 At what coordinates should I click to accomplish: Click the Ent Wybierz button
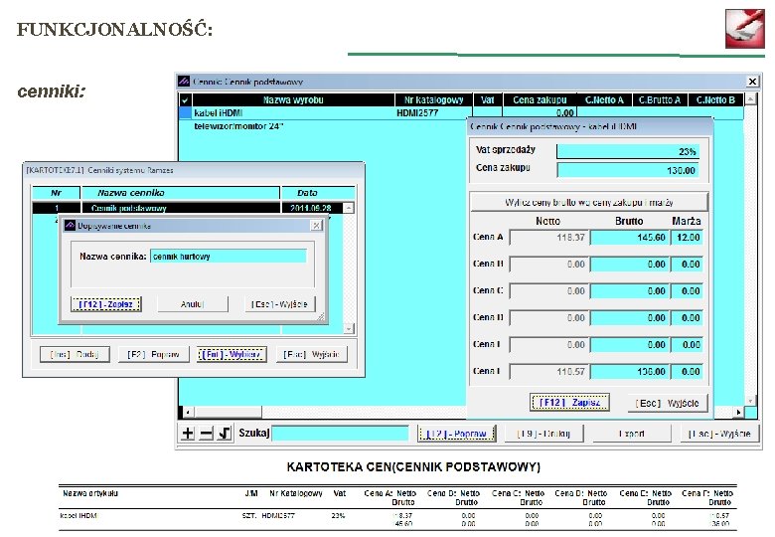pyautogui.click(x=232, y=354)
